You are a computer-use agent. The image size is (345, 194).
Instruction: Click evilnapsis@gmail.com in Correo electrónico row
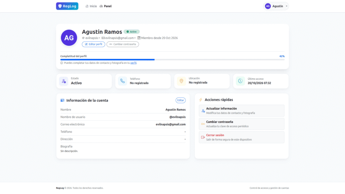pyautogui.click(x=171, y=124)
